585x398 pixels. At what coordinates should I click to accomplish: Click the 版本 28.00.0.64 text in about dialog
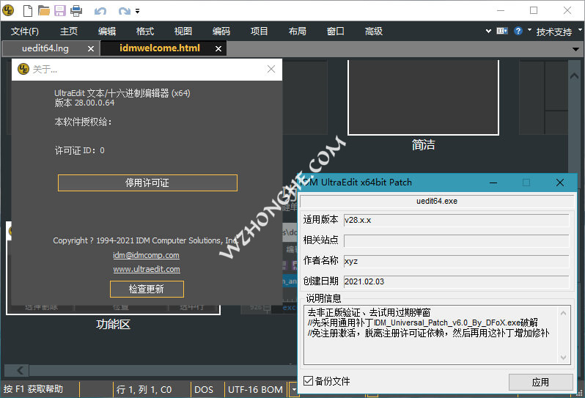85,103
